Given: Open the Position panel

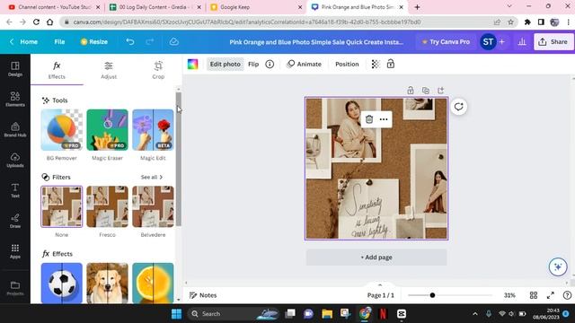Looking at the screenshot, I should [347, 64].
